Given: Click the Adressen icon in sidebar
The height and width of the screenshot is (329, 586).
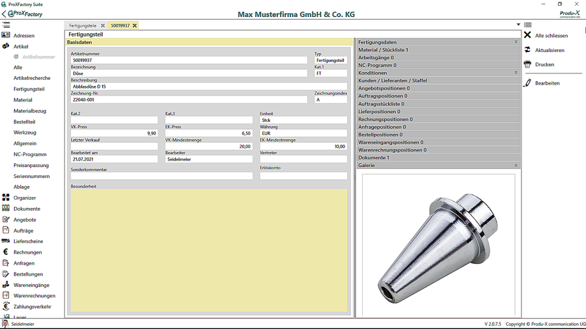Looking at the screenshot, I should coord(6,35).
